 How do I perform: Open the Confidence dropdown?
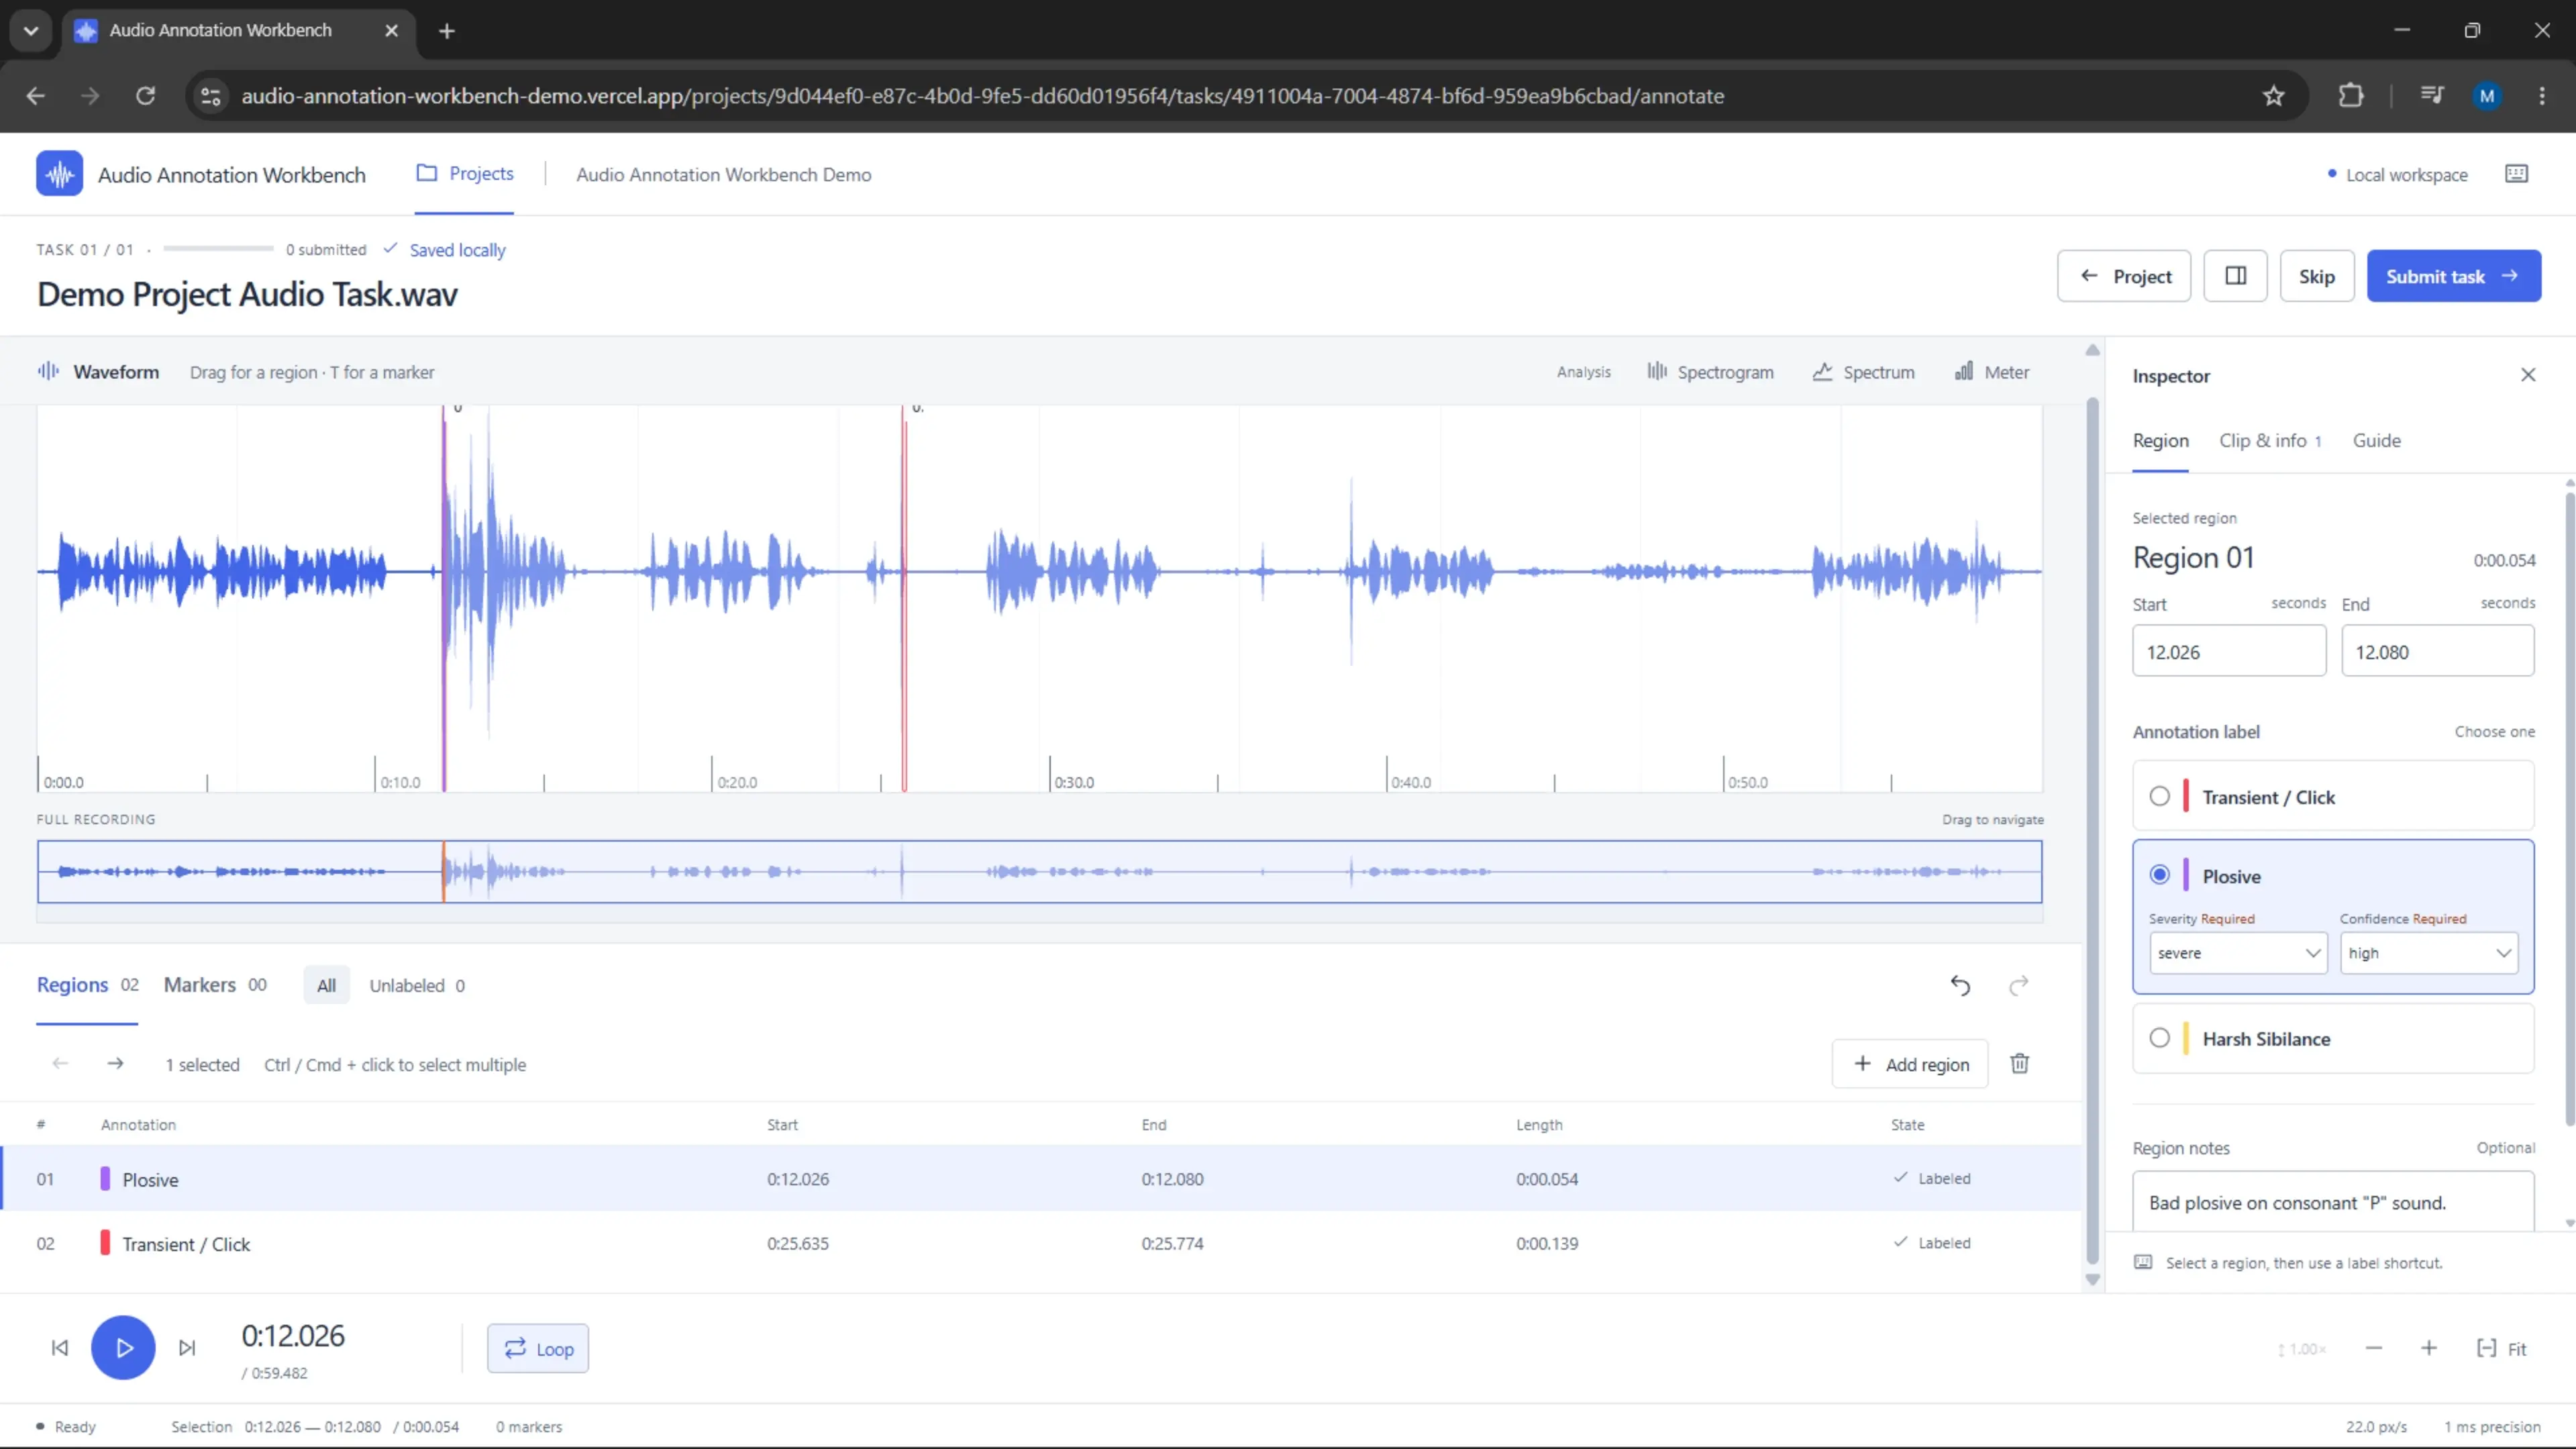(2429, 954)
